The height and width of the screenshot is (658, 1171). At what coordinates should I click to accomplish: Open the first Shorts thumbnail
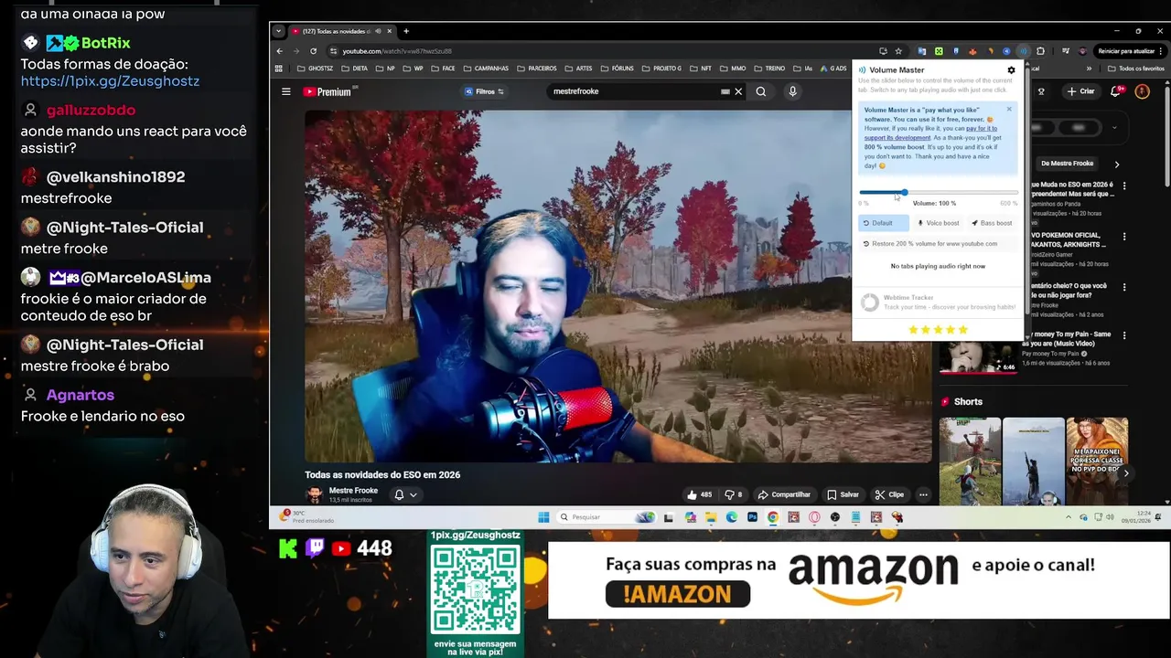970,461
